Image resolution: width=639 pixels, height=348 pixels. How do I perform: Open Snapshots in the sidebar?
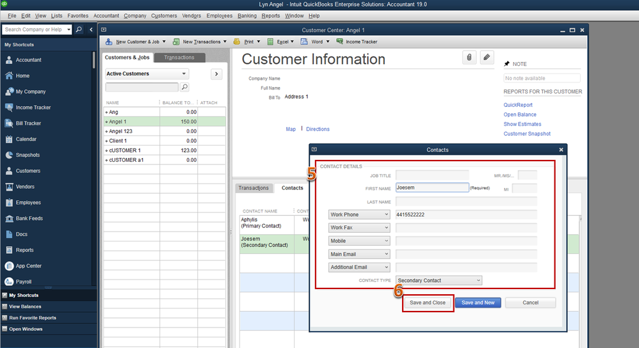click(x=9, y=155)
